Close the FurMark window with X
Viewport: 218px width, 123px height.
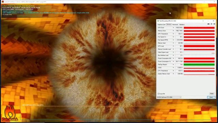click(214, 2)
